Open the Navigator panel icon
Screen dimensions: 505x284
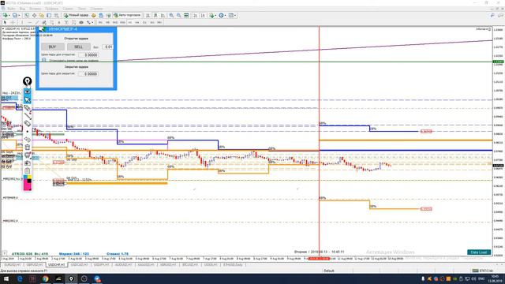coord(42,15)
